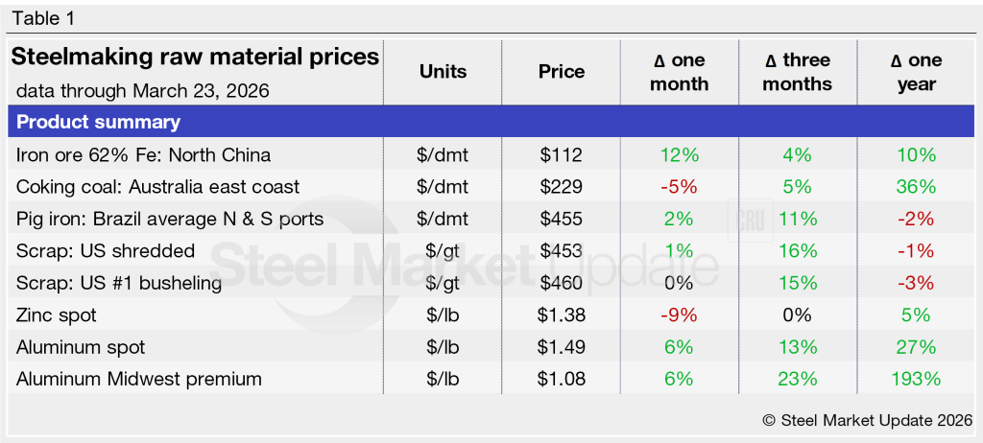Viewport: 983px width, 443px height.
Task: Click the Table 1 label
Action: tap(43, 18)
